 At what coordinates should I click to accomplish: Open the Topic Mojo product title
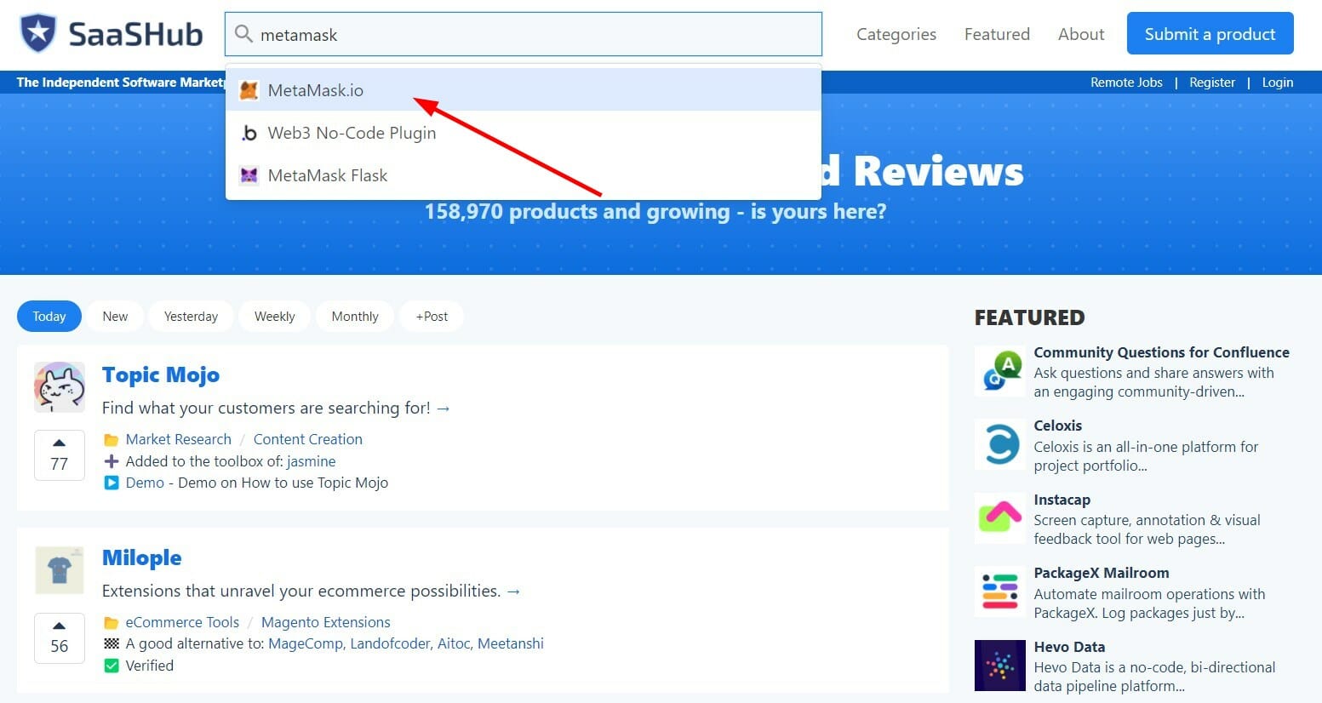click(161, 375)
